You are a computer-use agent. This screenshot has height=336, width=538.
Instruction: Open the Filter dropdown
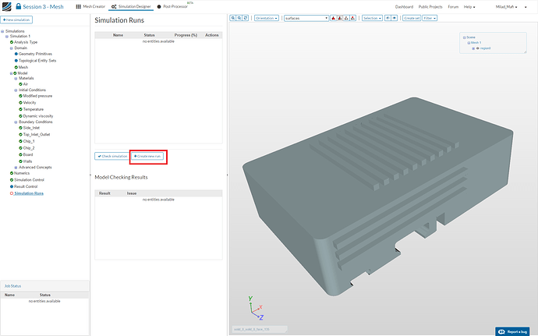pyautogui.click(x=430, y=18)
